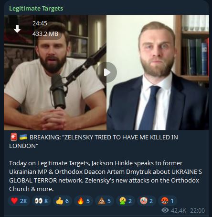Image resolution: width=212 pixels, height=217 pixels.
Task: Click the views eye icon
Action: click(x=165, y=210)
